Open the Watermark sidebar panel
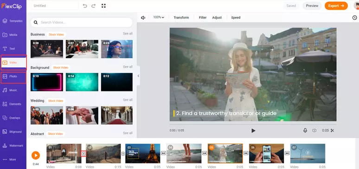This screenshot has height=169, width=359. tap(13, 145)
